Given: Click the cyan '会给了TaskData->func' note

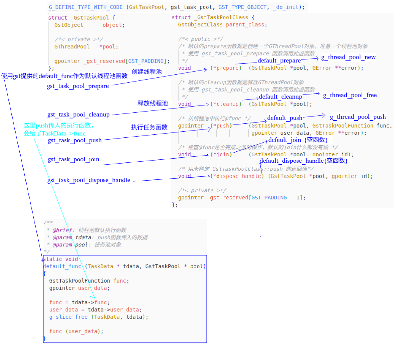Looking at the screenshot, I should (55, 133).
